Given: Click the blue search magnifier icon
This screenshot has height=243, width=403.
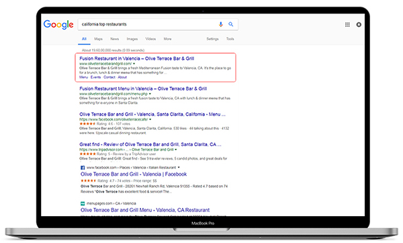Looking at the screenshot, I should tap(231, 24).
